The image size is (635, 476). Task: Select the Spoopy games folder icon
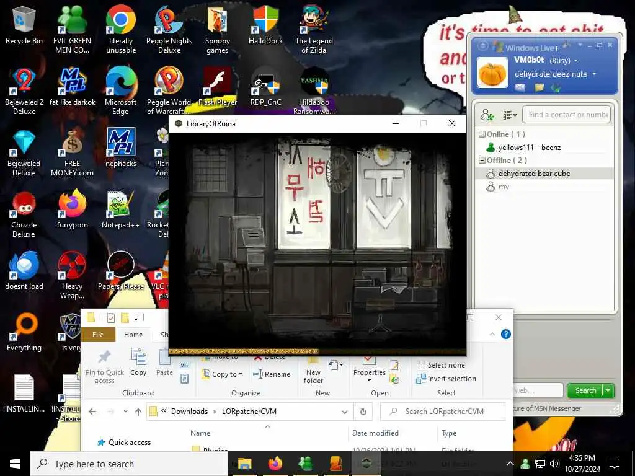218,30
